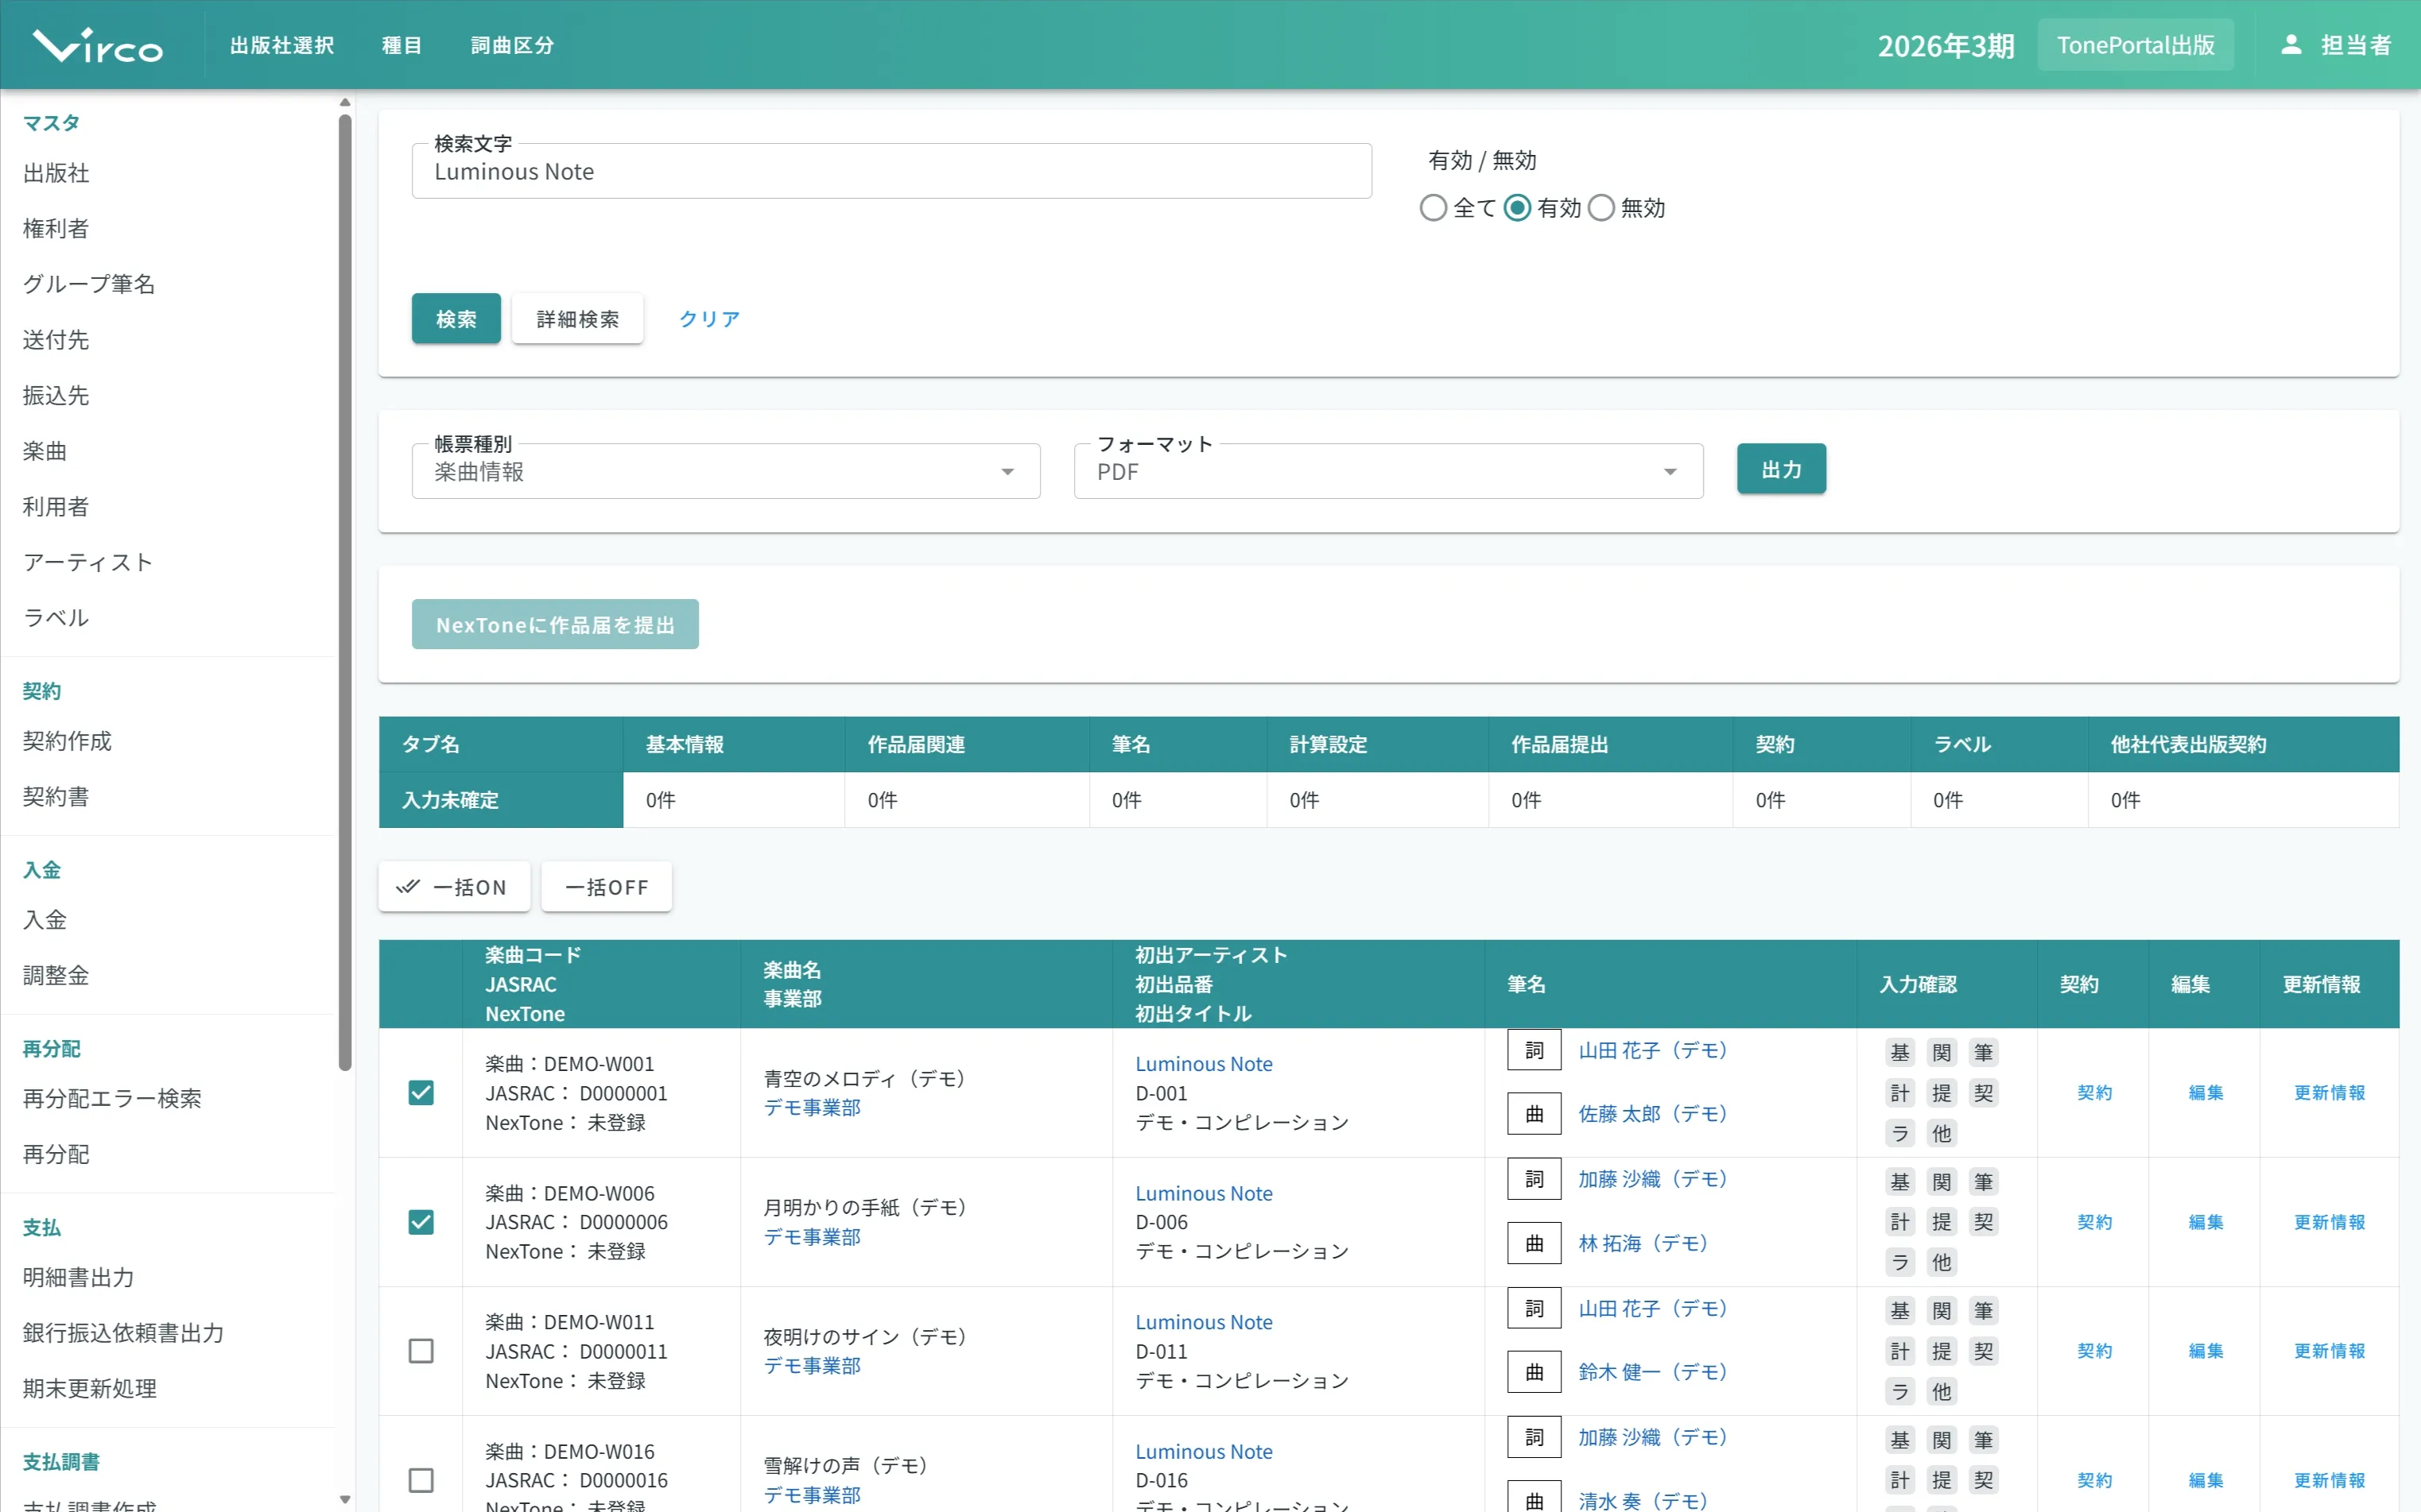Open the 帳票種別 dropdown

coord(727,471)
